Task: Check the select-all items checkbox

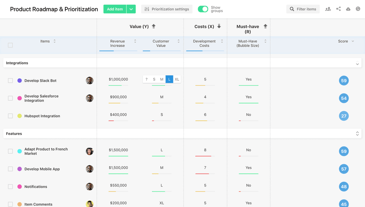Action: pos(10,45)
